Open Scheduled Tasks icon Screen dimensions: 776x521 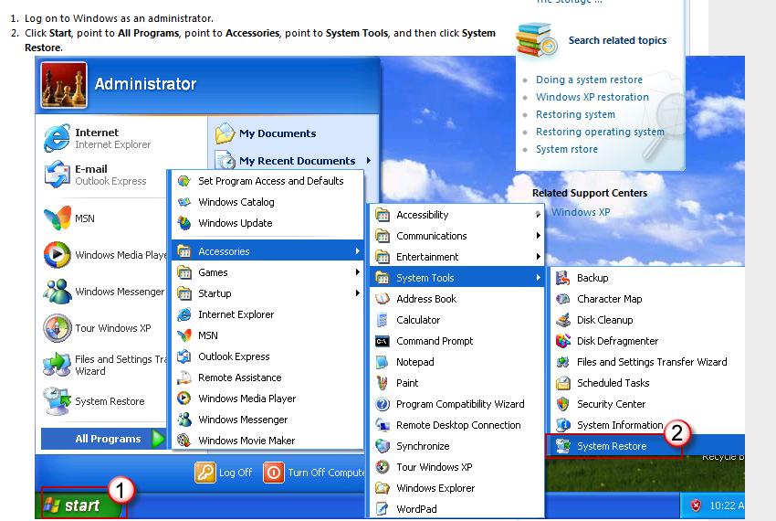[562, 383]
